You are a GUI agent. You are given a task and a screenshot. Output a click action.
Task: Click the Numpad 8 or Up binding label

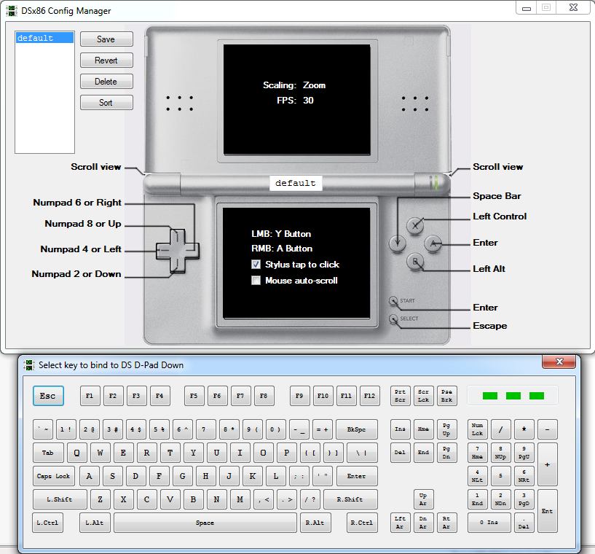[x=83, y=224]
